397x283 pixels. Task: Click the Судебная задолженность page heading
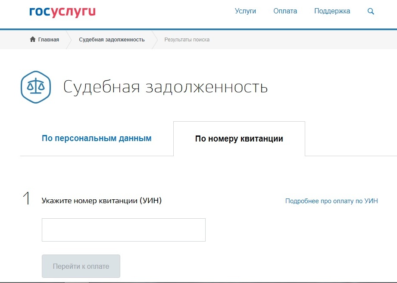coord(166,87)
